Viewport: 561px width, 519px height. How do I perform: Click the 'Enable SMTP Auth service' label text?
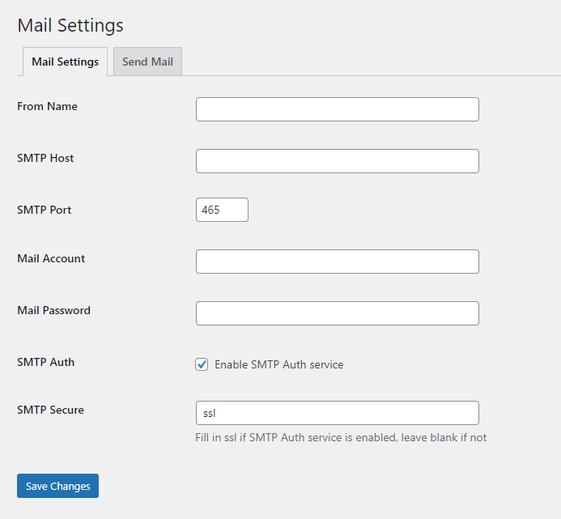tap(279, 364)
